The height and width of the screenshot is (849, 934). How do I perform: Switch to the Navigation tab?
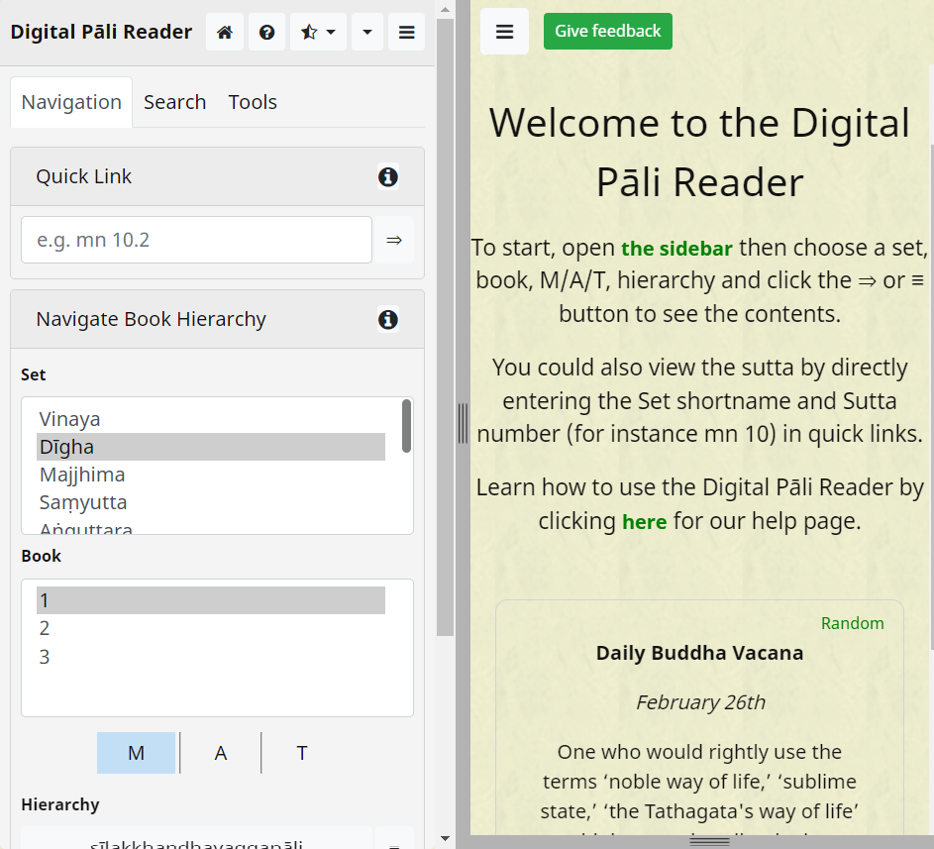71,102
